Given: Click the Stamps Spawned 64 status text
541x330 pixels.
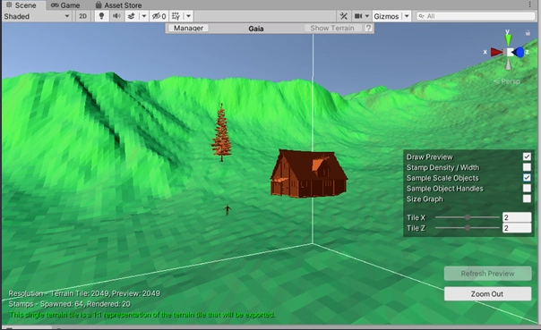Looking at the screenshot, I should [69, 304].
